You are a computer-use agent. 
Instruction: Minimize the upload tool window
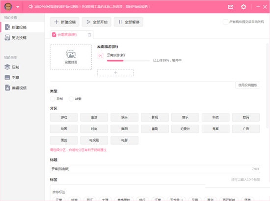[x=258, y=7]
